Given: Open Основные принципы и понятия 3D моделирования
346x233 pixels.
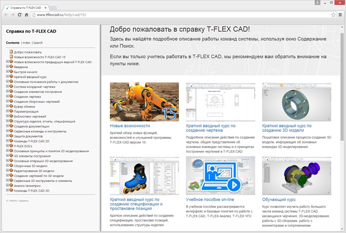Looking at the screenshot, I should [x=51, y=151].
